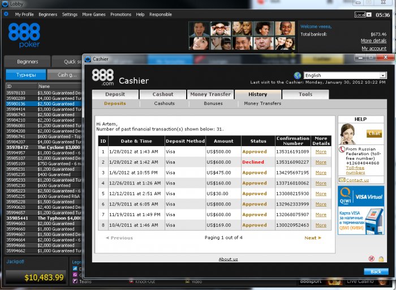The image size is (396, 290).
Task: Switch to the Money Transfer tab
Action: click(x=210, y=94)
